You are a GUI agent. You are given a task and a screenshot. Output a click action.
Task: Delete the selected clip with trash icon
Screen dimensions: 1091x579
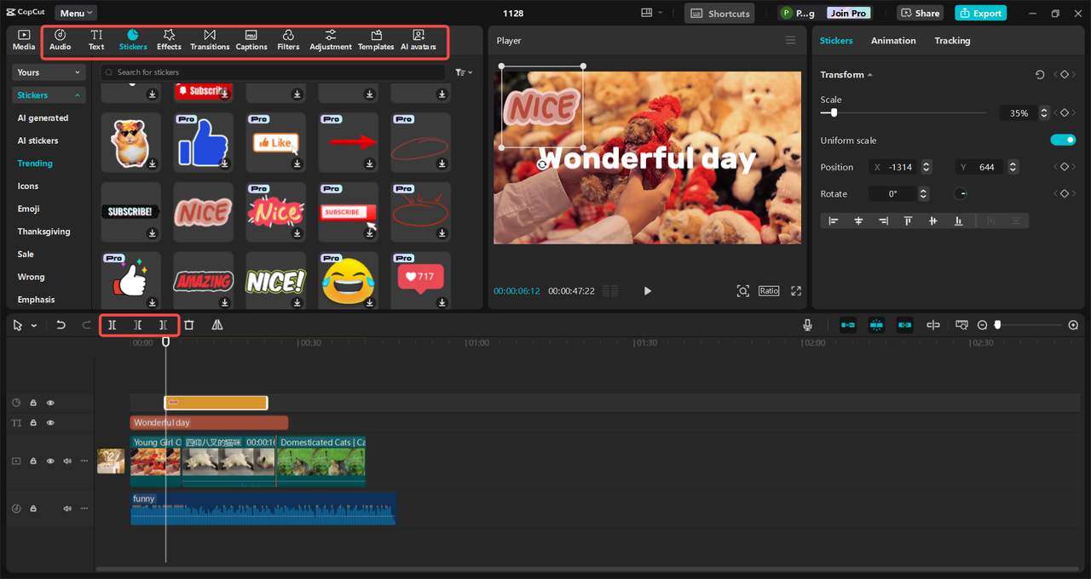tap(189, 325)
